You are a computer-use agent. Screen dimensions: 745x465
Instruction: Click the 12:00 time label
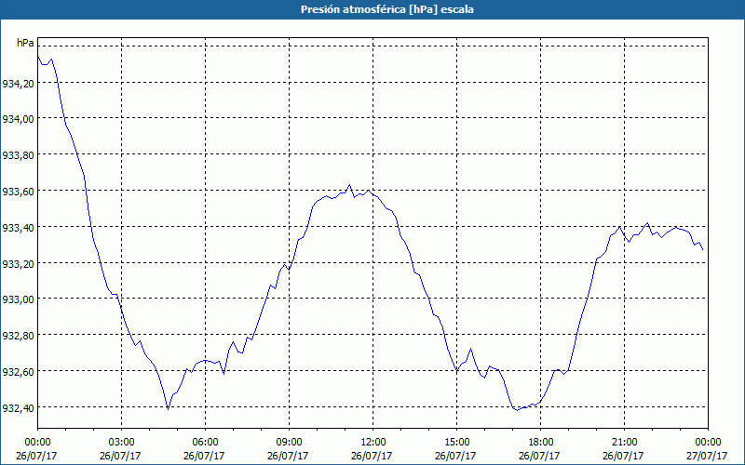[x=373, y=443]
